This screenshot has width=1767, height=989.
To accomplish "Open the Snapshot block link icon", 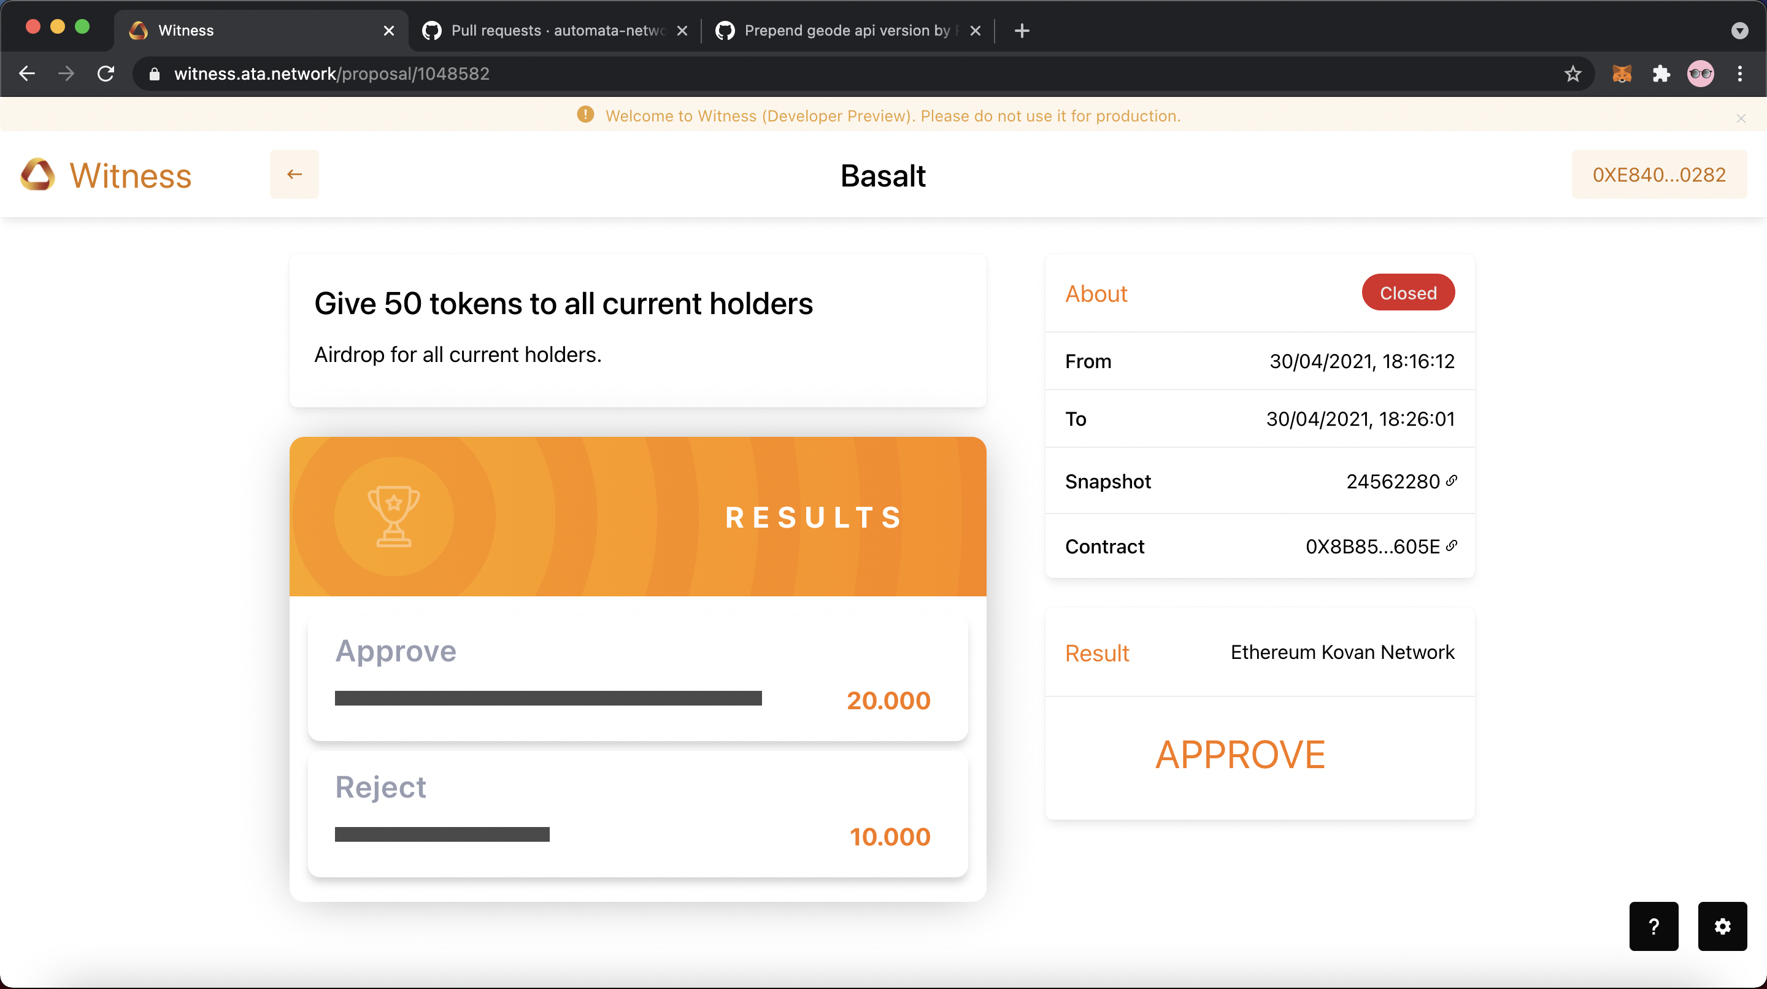I will pyautogui.click(x=1452, y=480).
